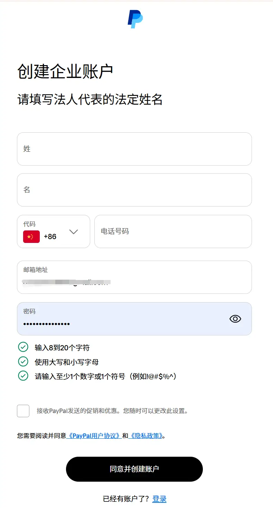Click the 姓 surname input field
This screenshot has width=273, height=508.
[134, 149]
